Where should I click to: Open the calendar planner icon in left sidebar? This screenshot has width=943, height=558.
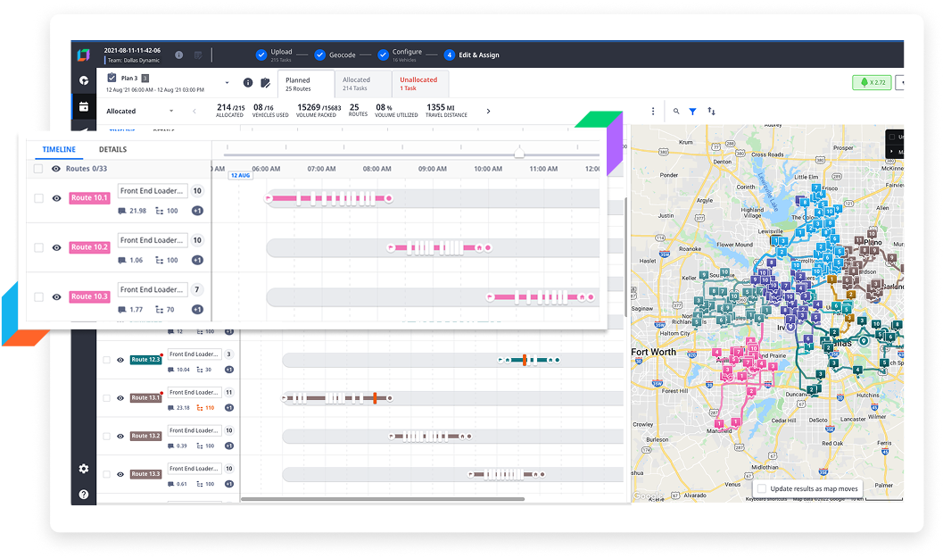tap(84, 106)
